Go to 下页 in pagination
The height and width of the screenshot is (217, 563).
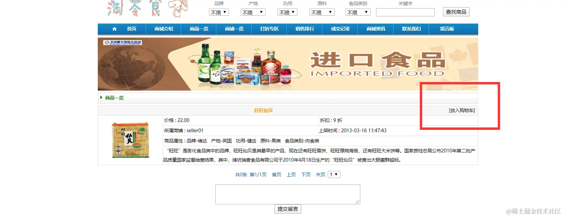[306, 175]
